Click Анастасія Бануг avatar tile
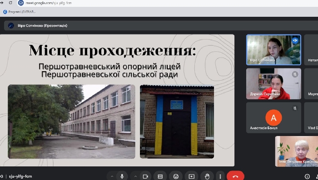The height and width of the screenshot is (180, 318). pyautogui.click(x=273, y=117)
